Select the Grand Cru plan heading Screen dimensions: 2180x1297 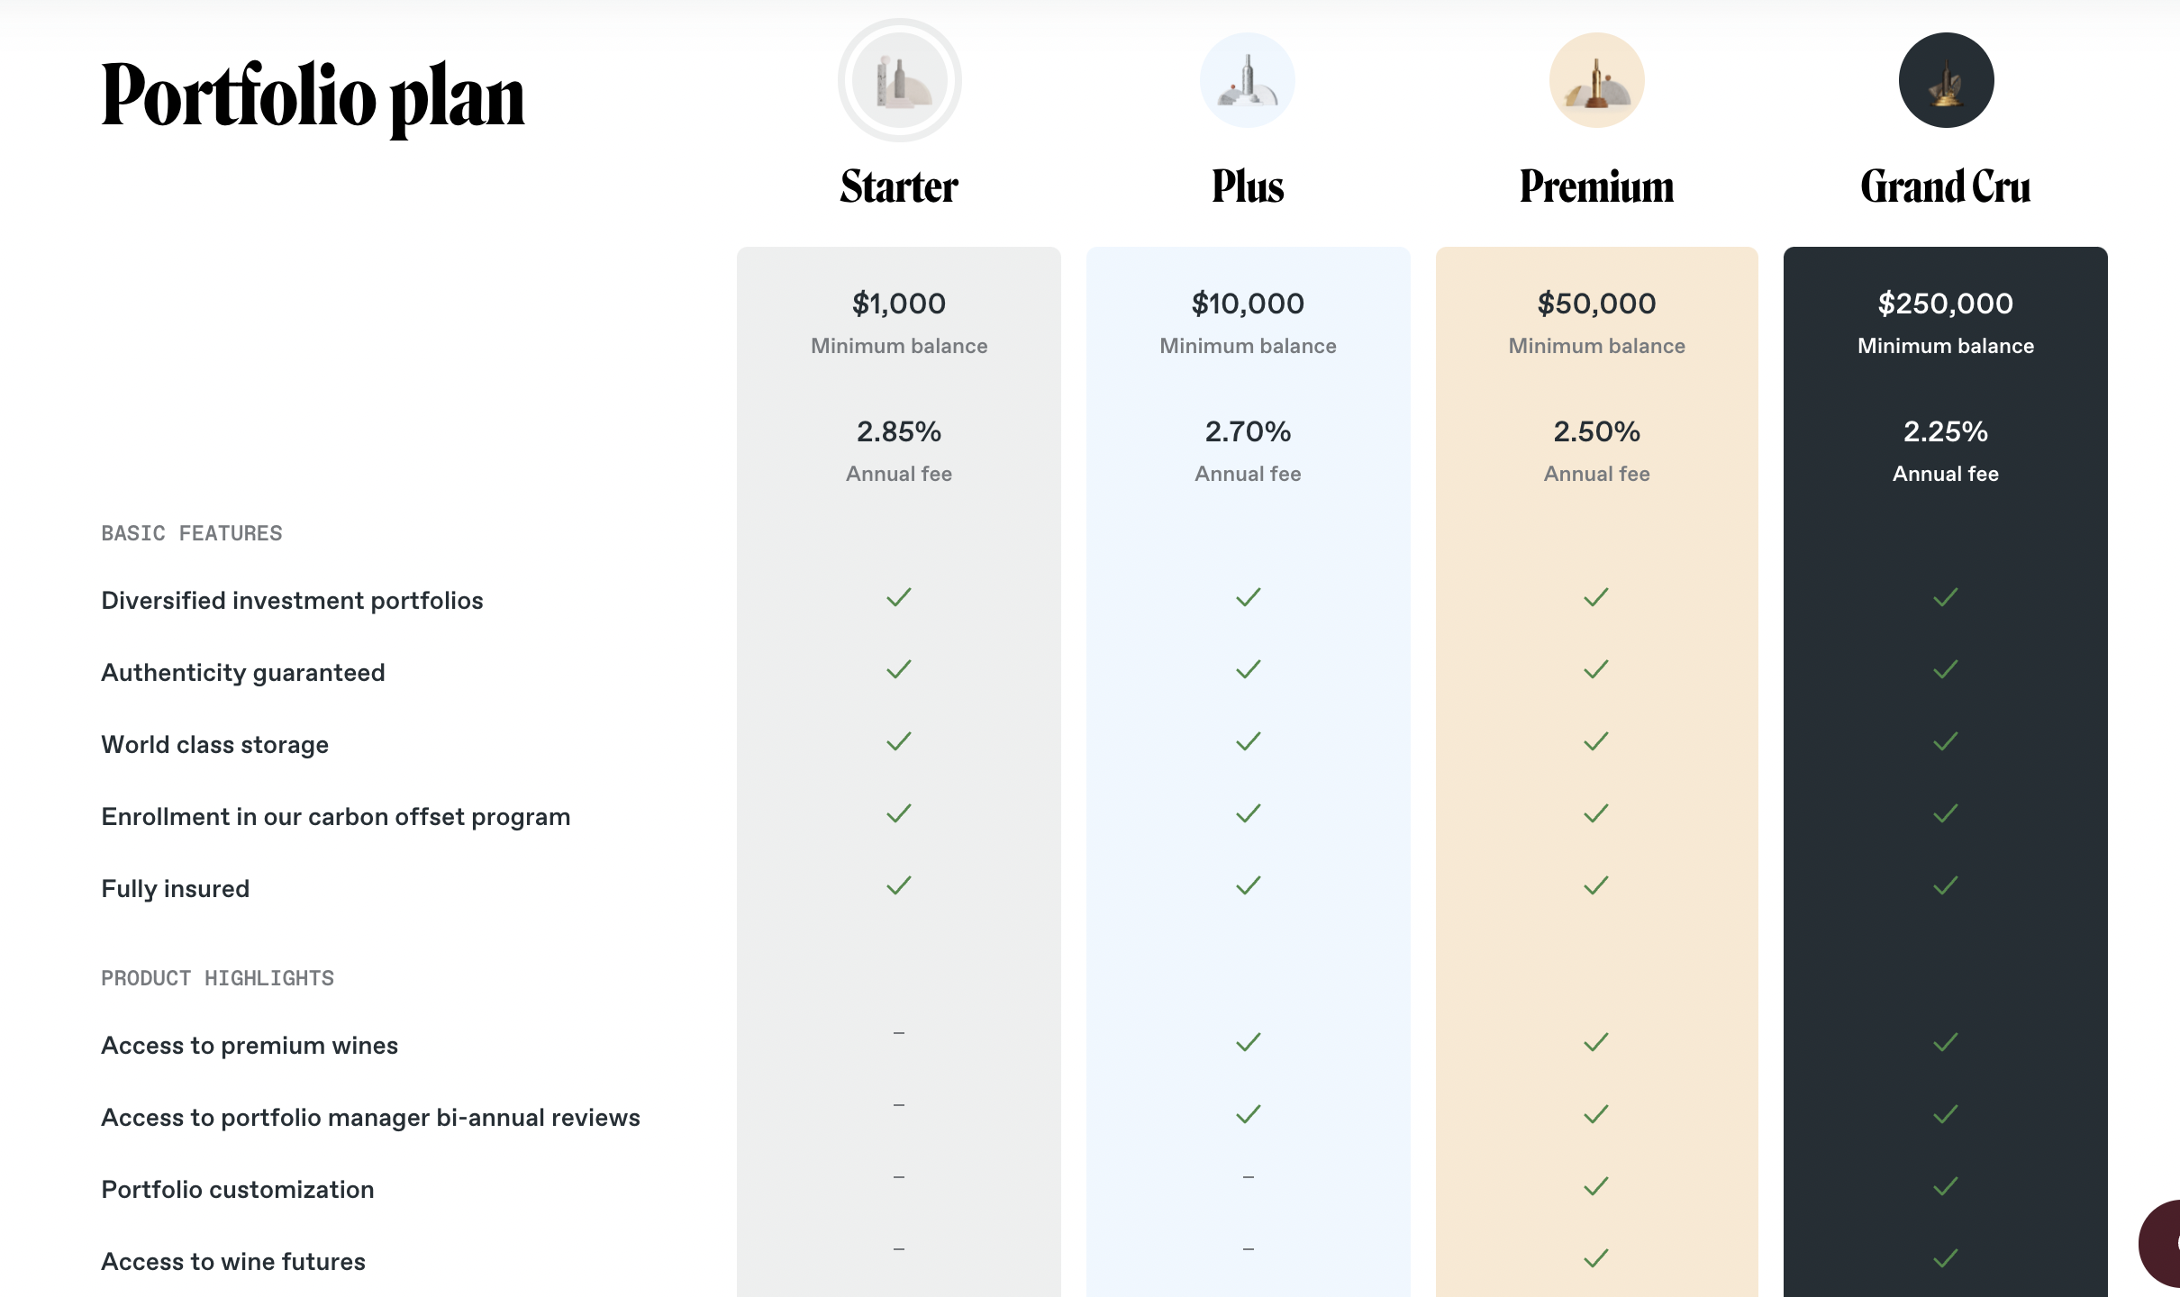1946,186
